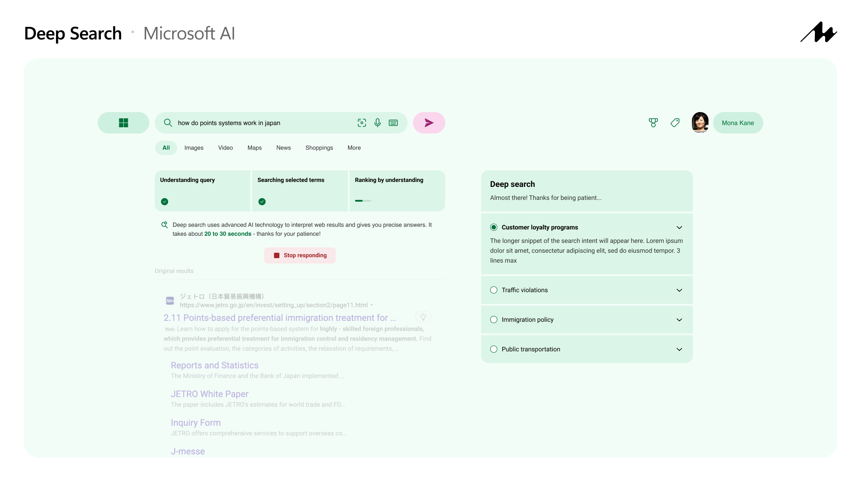Click the visual search camera icon
Image resolution: width=861 pixels, height=484 pixels.
pos(361,123)
